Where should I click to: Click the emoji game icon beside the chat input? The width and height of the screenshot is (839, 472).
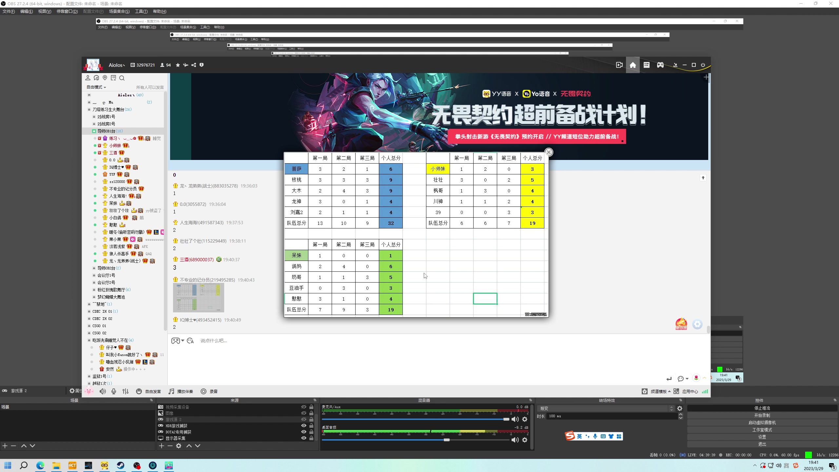(176, 341)
